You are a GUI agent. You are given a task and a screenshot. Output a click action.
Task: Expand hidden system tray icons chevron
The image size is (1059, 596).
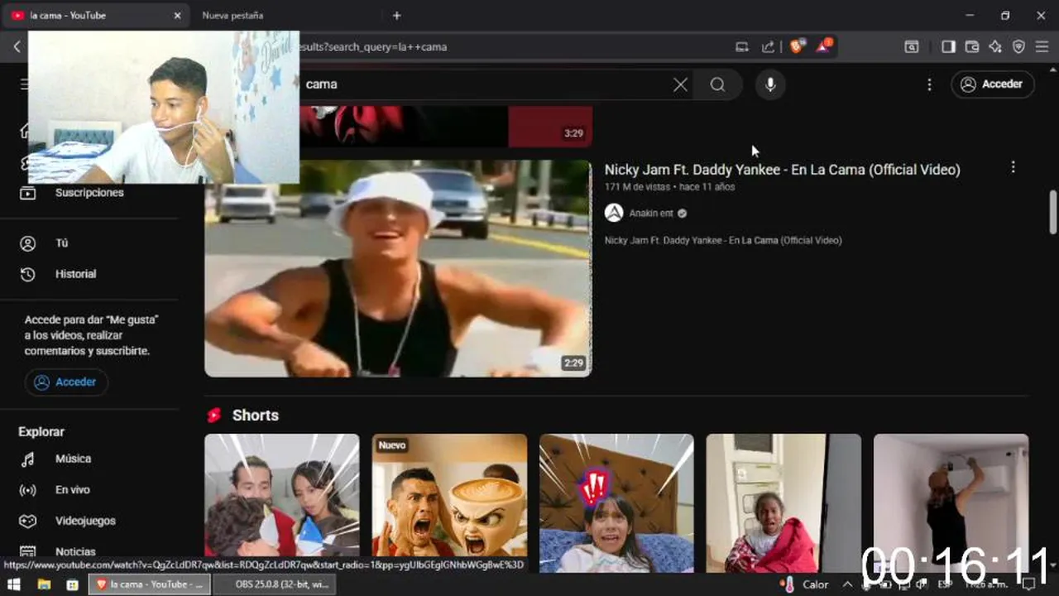[847, 584]
